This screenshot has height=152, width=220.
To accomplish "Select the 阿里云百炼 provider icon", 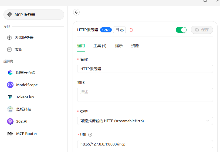I will (x=10, y=73).
